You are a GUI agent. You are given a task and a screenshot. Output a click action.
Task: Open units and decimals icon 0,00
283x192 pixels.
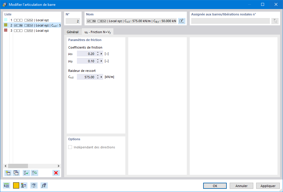[6, 185]
